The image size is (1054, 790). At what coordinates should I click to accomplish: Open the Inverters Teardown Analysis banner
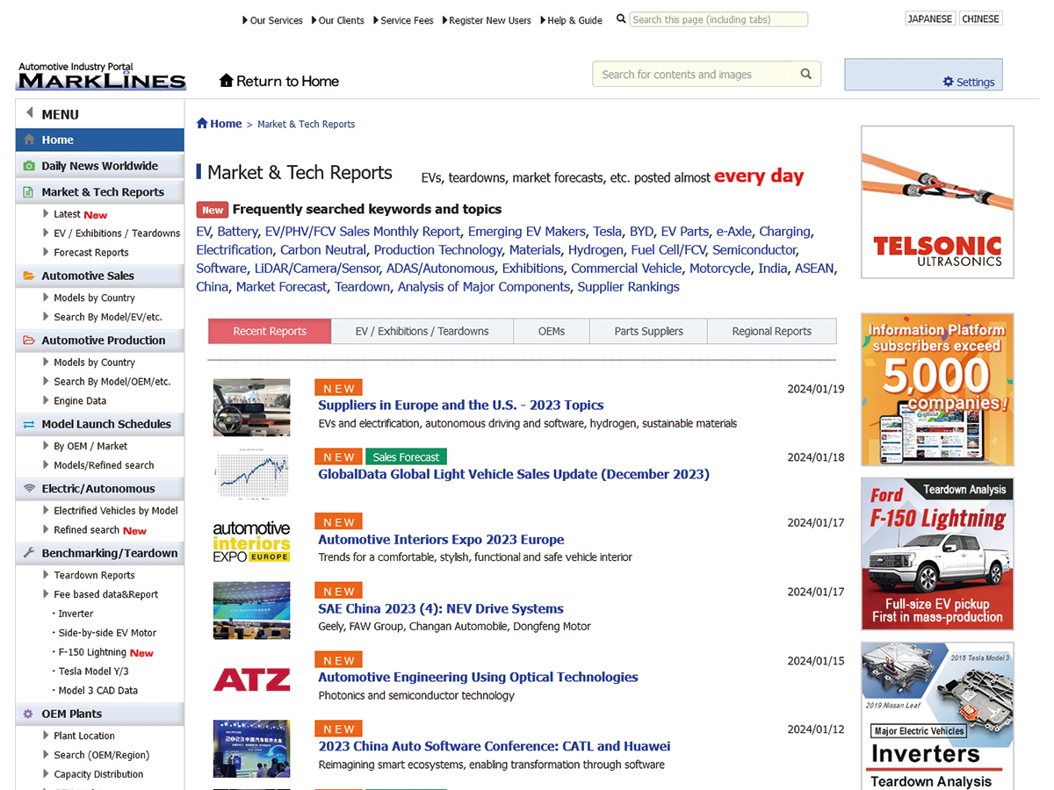pyautogui.click(x=937, y=716)
